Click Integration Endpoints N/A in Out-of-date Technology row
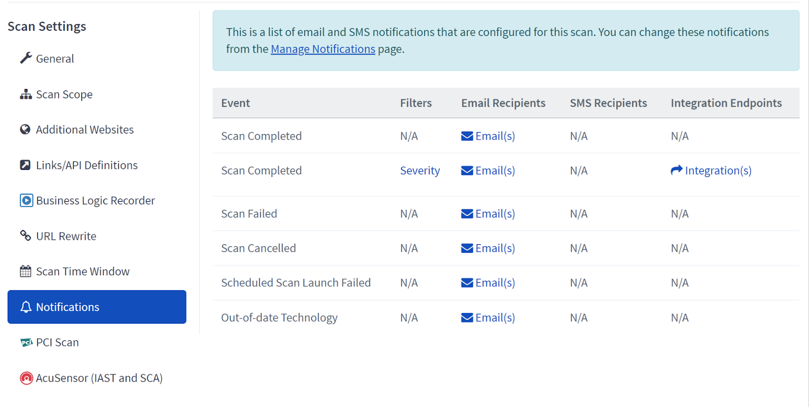Image resolution: width=809 pixels, height=407 pixels. coord(680,318)
